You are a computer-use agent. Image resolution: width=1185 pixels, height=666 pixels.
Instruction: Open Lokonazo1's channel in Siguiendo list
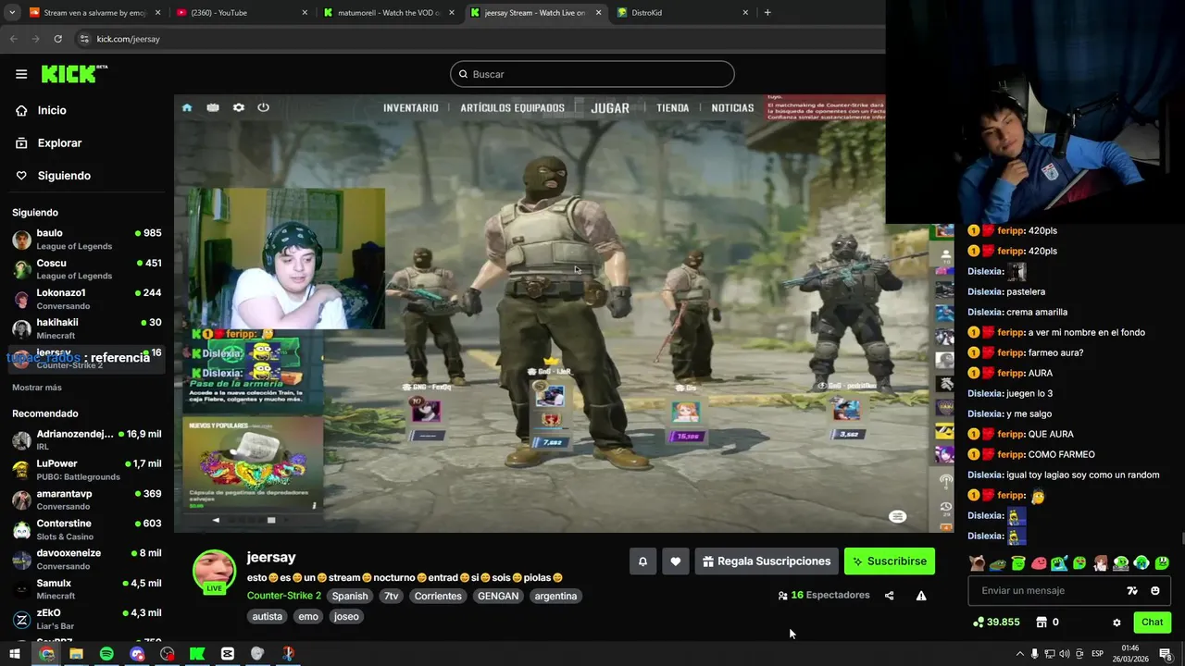click(87, 299)
